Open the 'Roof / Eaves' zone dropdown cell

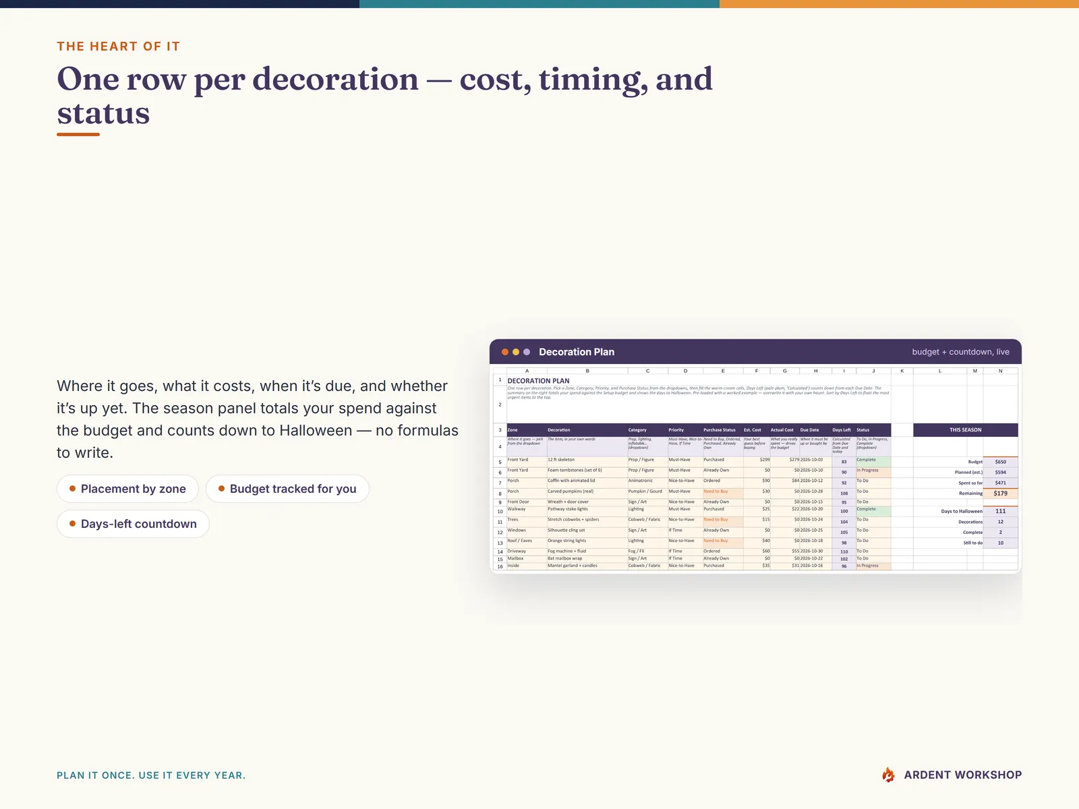[527, 543]
